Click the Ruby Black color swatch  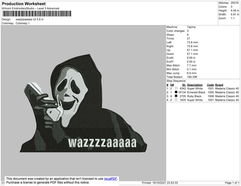coord(176,96)
